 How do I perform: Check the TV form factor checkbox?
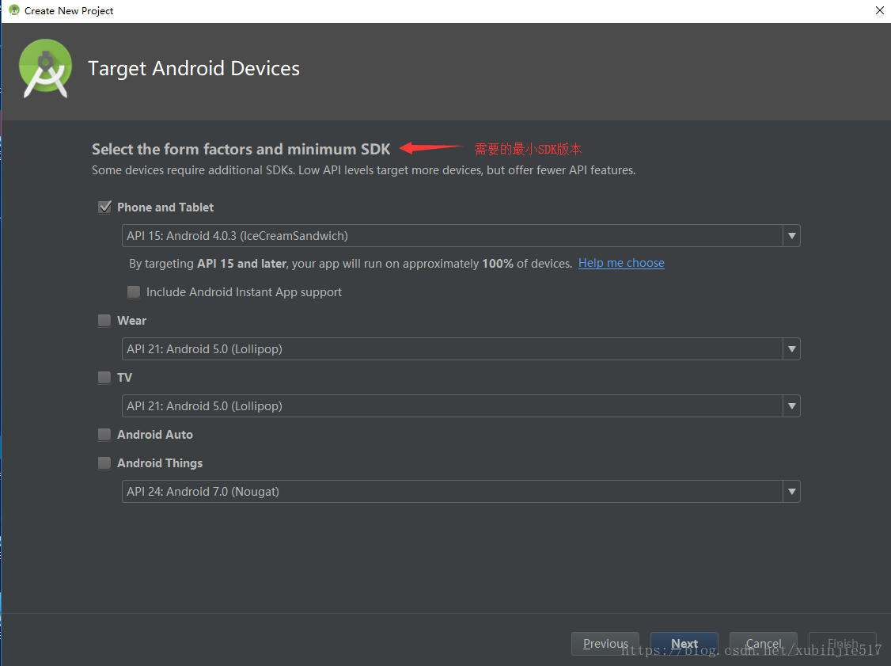pyautogui.click(x=104, y=377)
